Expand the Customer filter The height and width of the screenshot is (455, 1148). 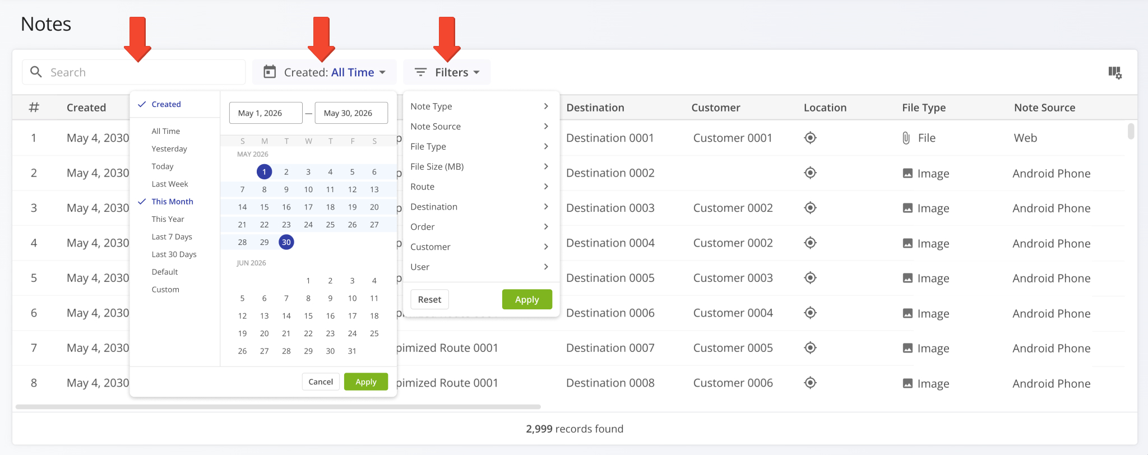[481, 247]
